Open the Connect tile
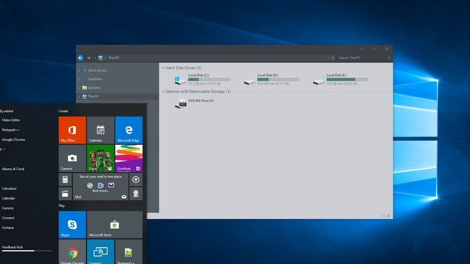 tap(100, 251)
